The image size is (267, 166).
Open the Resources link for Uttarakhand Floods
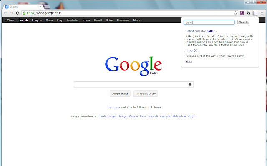coord(113,107)
